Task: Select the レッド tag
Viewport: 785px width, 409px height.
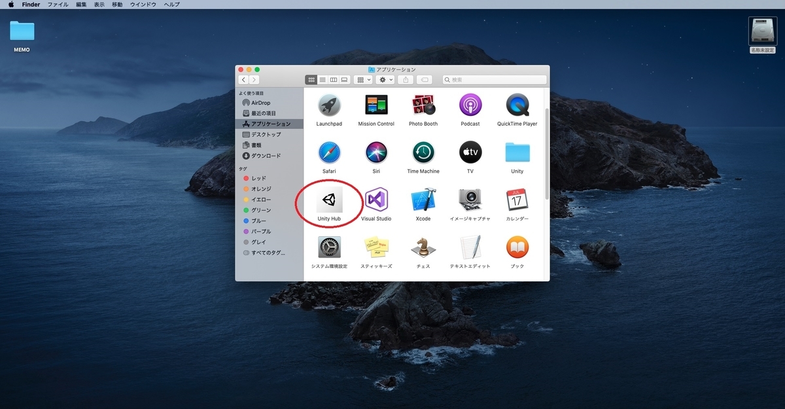Action: tap(270, 178)
